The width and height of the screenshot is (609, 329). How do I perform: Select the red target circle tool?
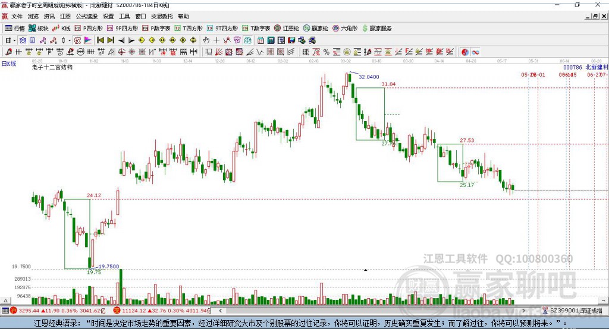[121, 52]
